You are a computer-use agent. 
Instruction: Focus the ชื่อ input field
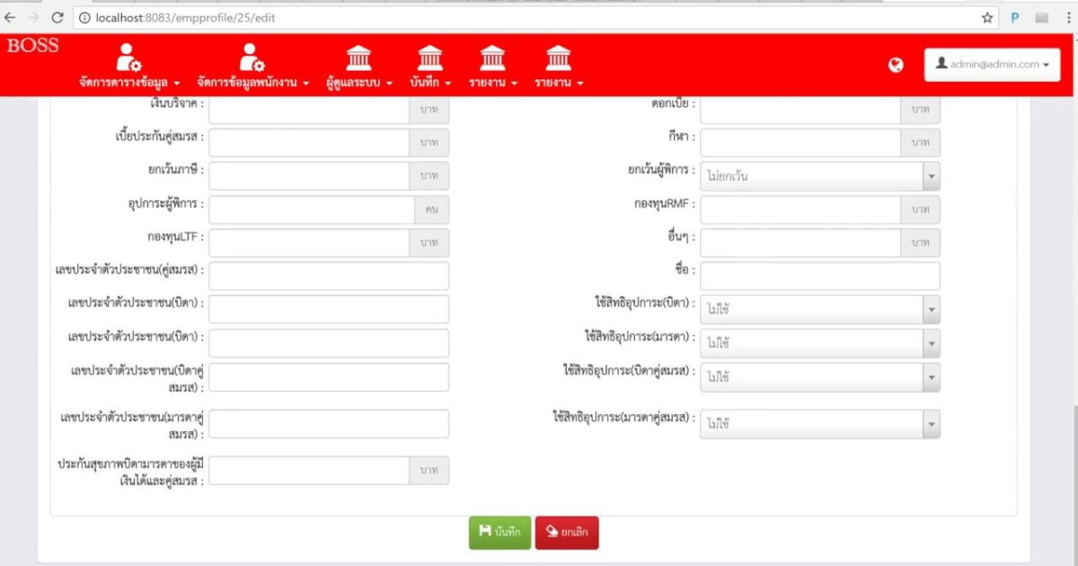point(820,276)
